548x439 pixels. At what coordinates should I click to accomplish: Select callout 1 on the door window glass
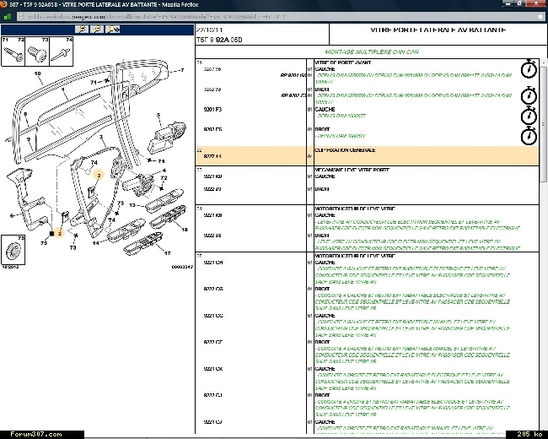point(63,89)
